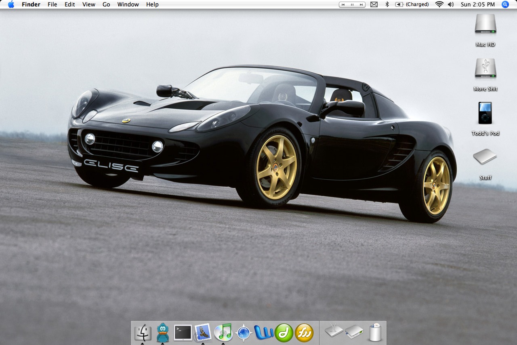Open Dreamweaver green icon in dock
Screen dimensions: 517x345
pyautogui.click(x=284, y=333)
